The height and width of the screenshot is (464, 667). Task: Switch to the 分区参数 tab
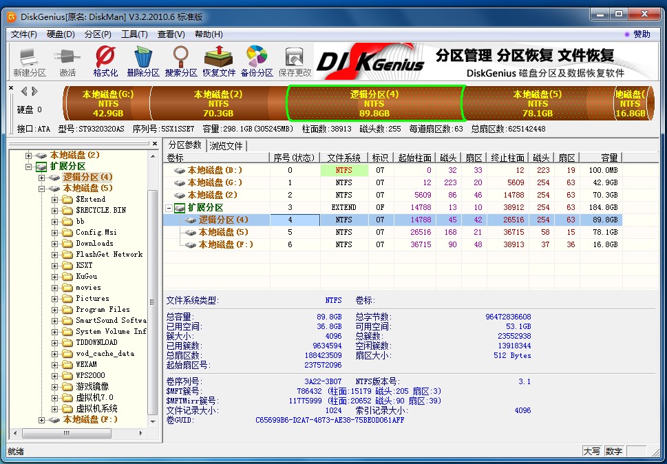pos(184,145)
